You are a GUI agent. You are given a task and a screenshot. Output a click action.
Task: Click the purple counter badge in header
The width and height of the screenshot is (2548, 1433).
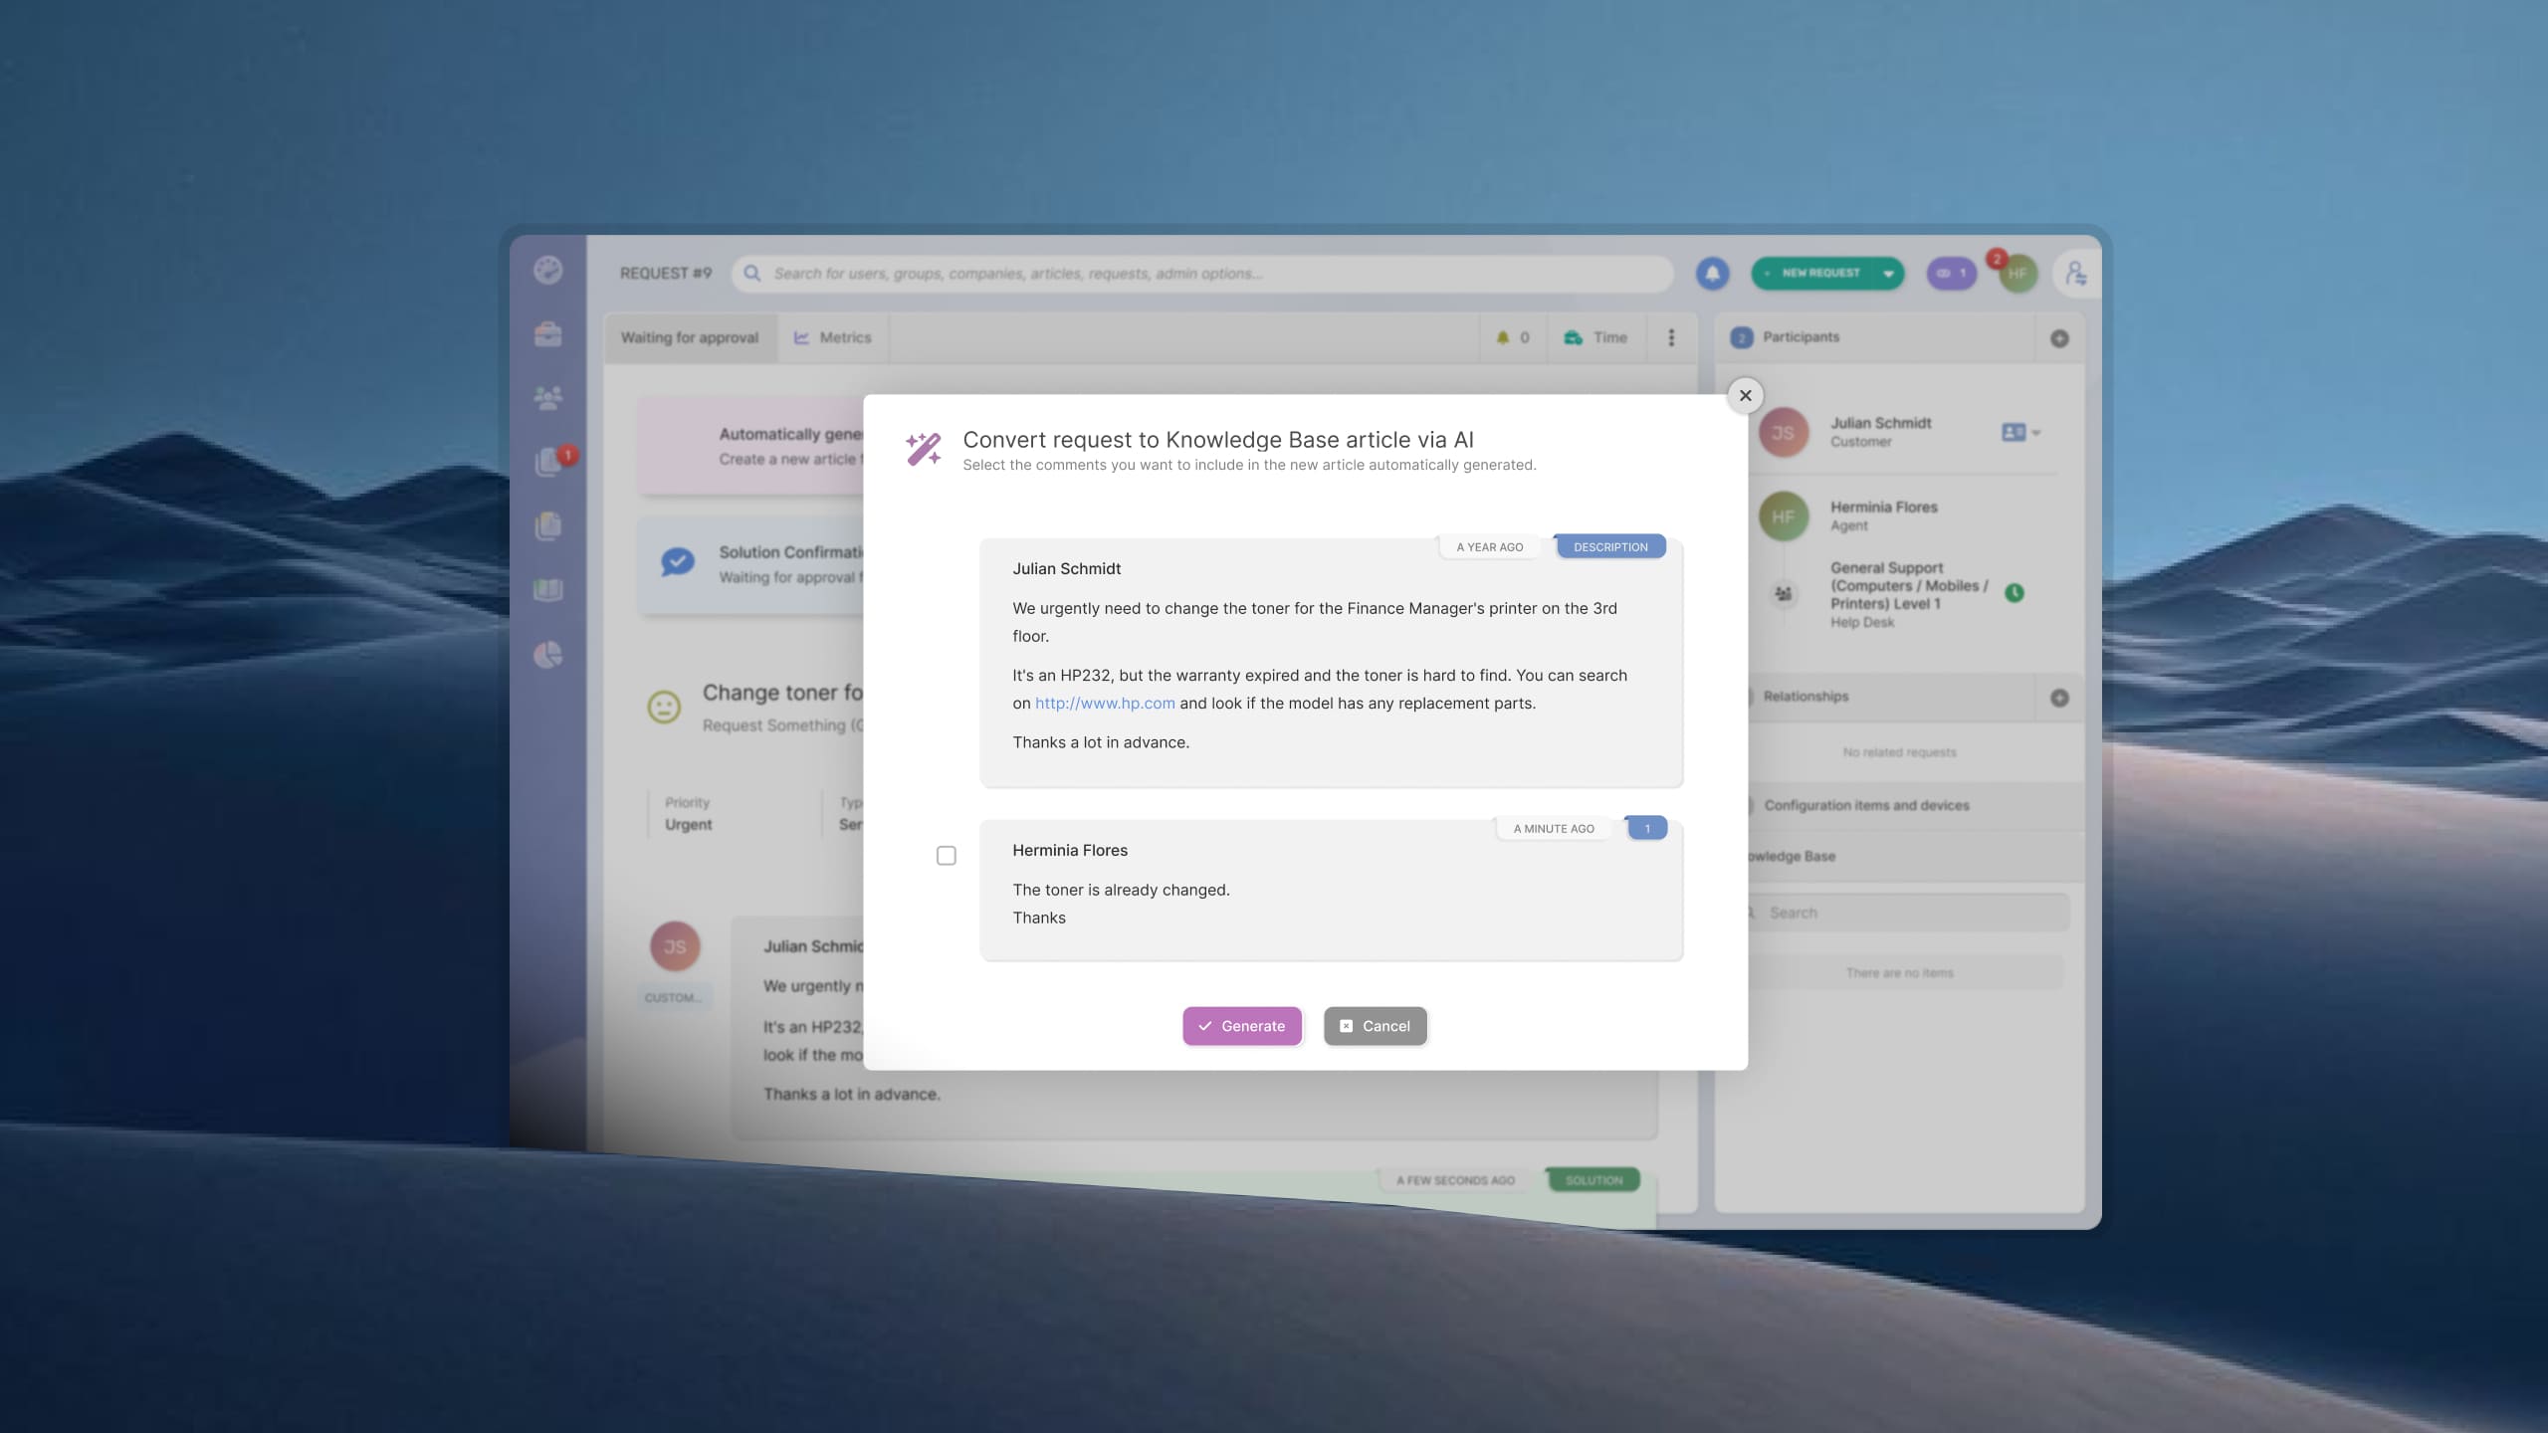1951,273
